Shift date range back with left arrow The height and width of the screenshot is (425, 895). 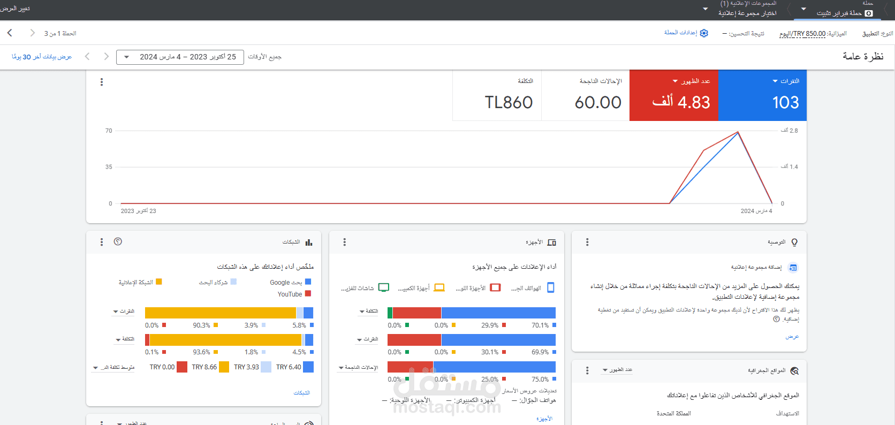coord(87,56)
